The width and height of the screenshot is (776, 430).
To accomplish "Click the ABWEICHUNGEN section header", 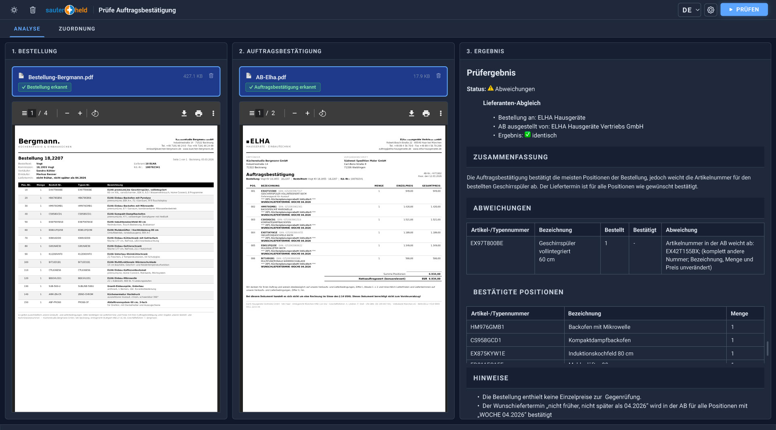I will [615, 208].
